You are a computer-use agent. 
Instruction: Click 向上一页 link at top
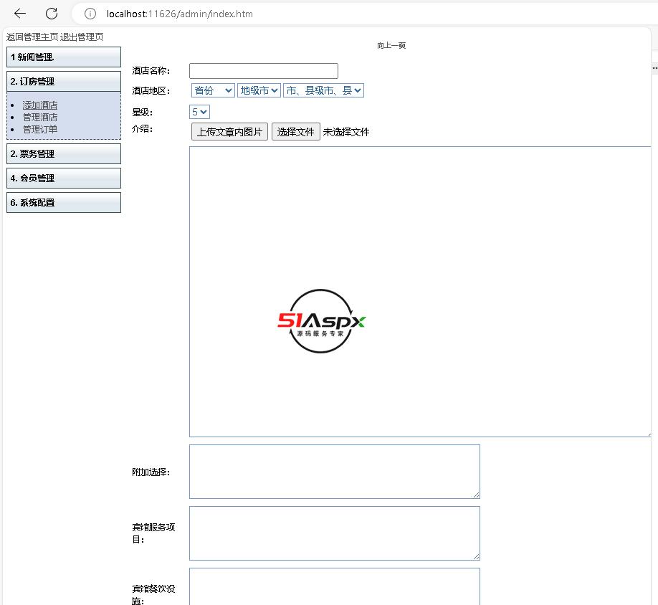[391, 45]
